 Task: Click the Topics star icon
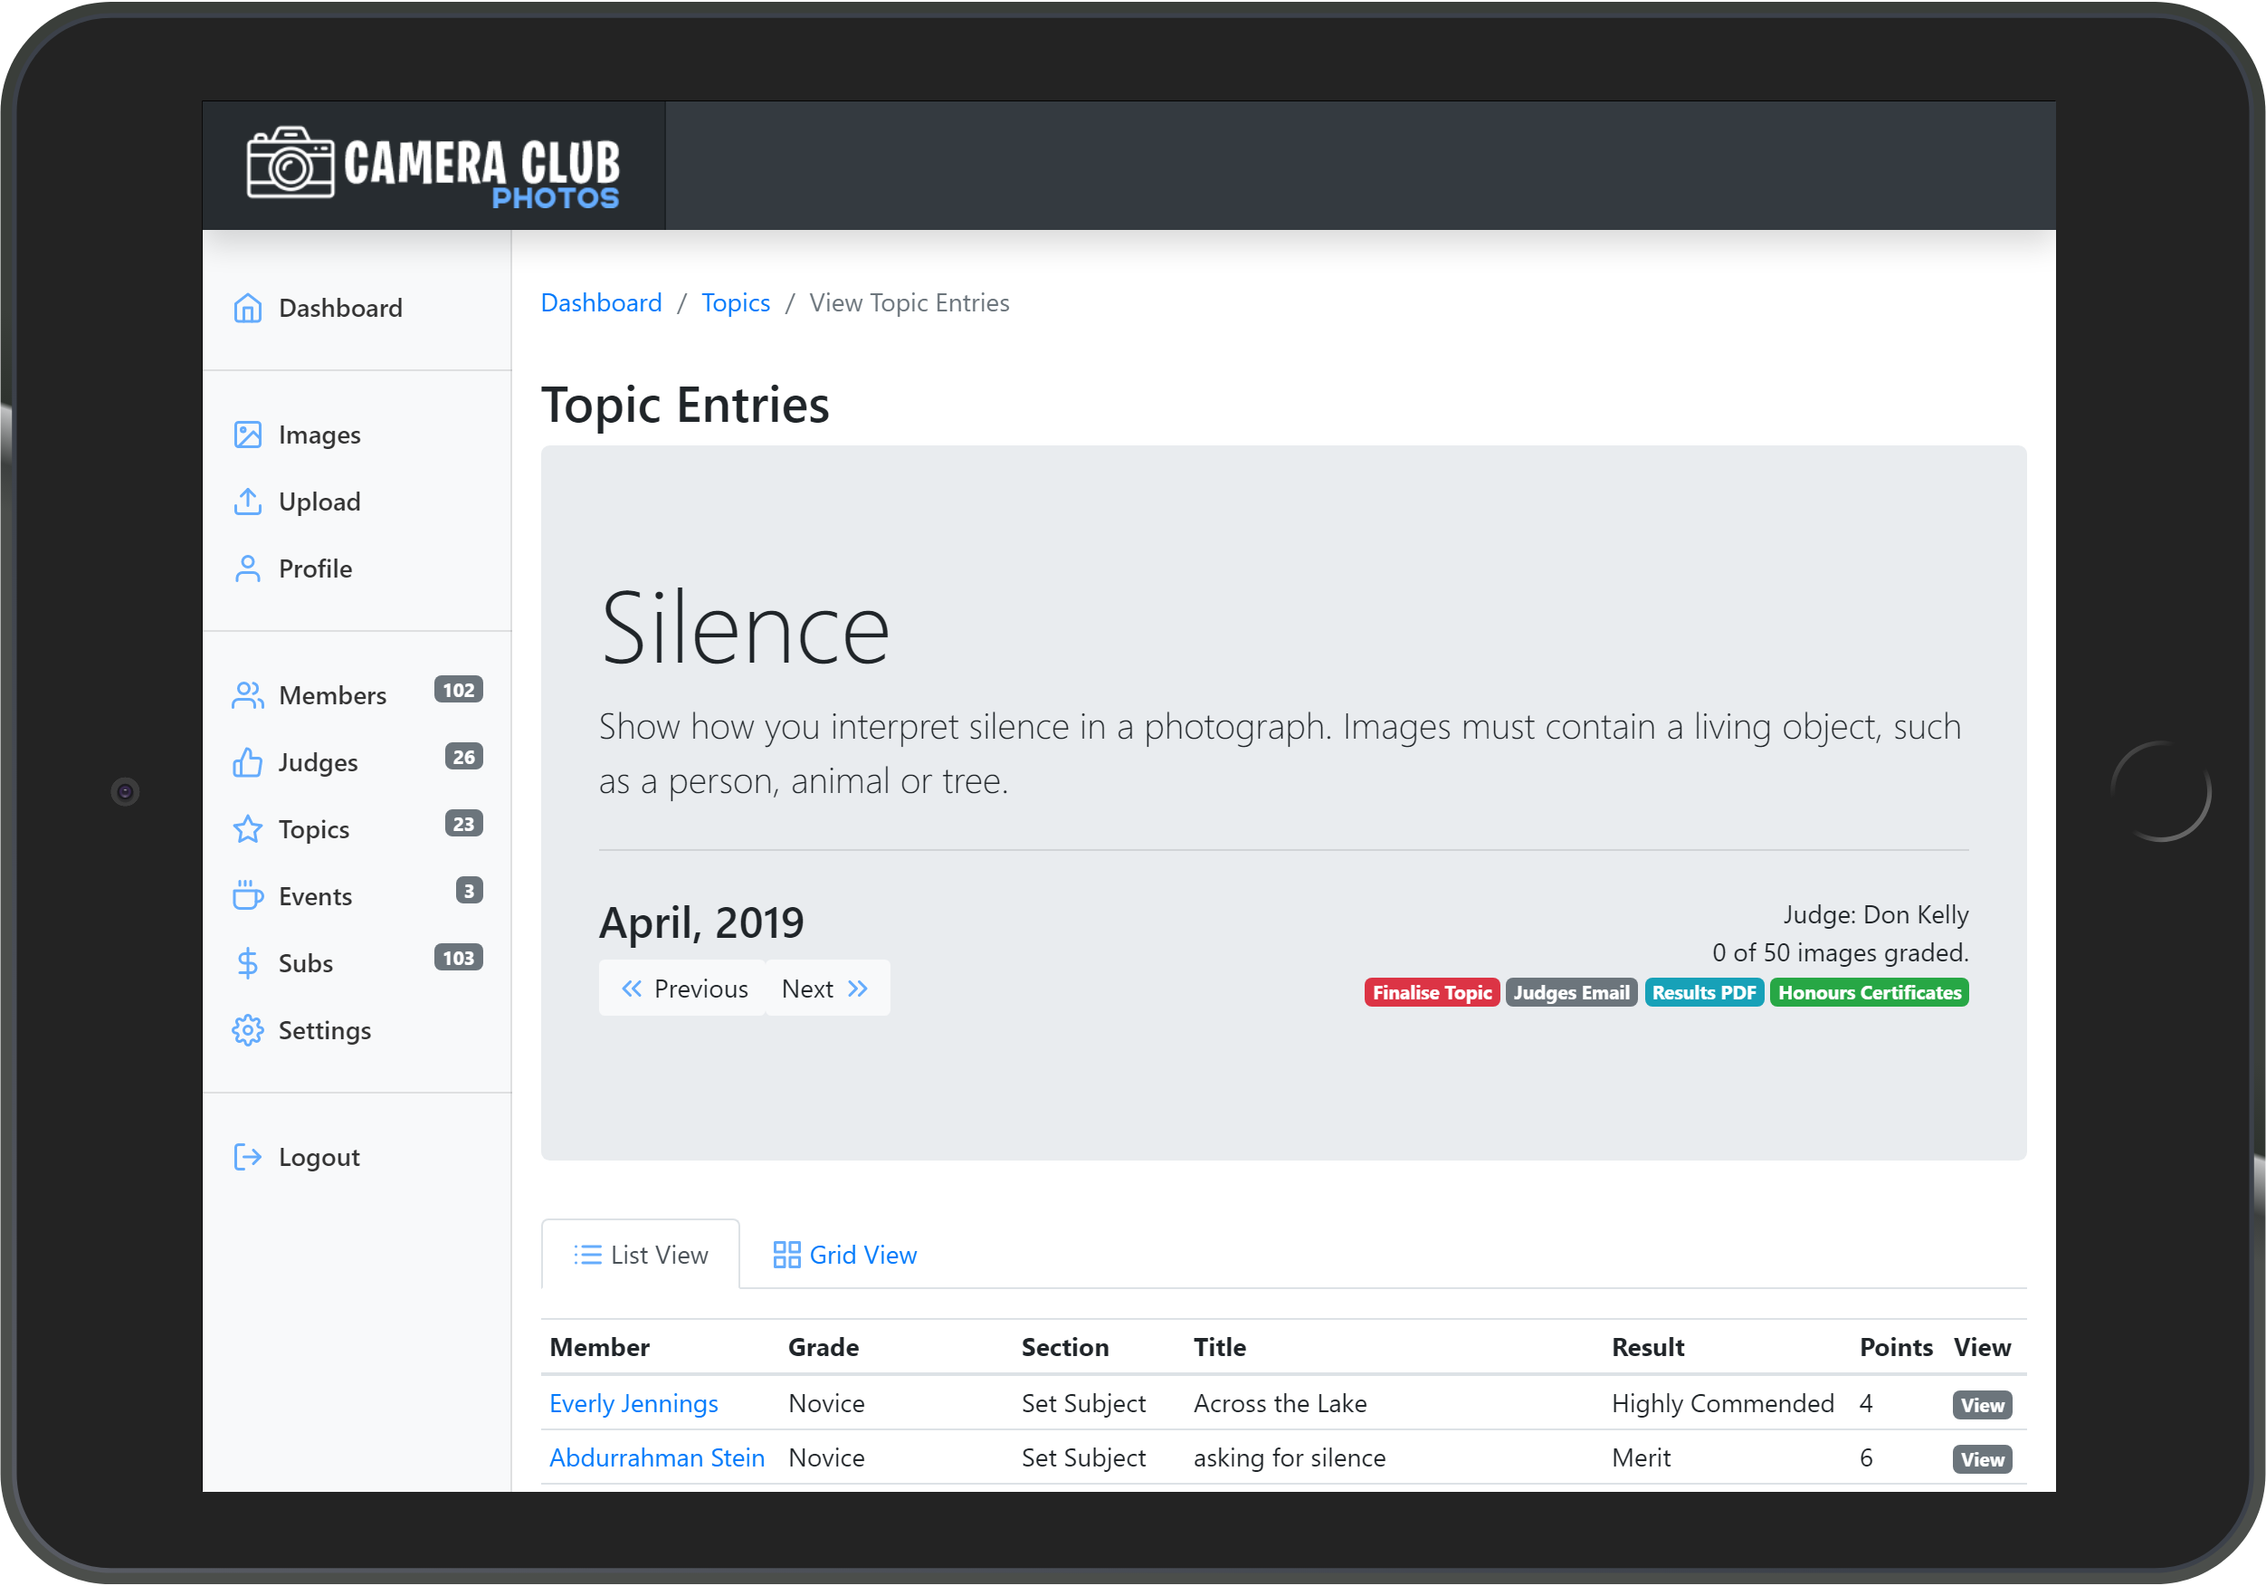pos(247,829)
